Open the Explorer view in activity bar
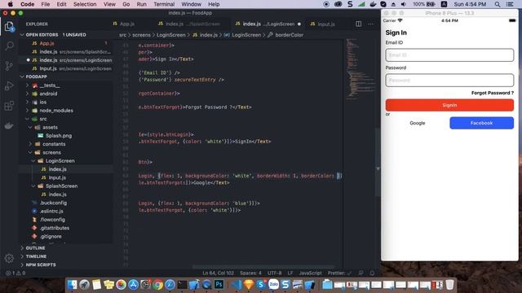The height and width of the screenshot is (293, 522). [9, 27]
